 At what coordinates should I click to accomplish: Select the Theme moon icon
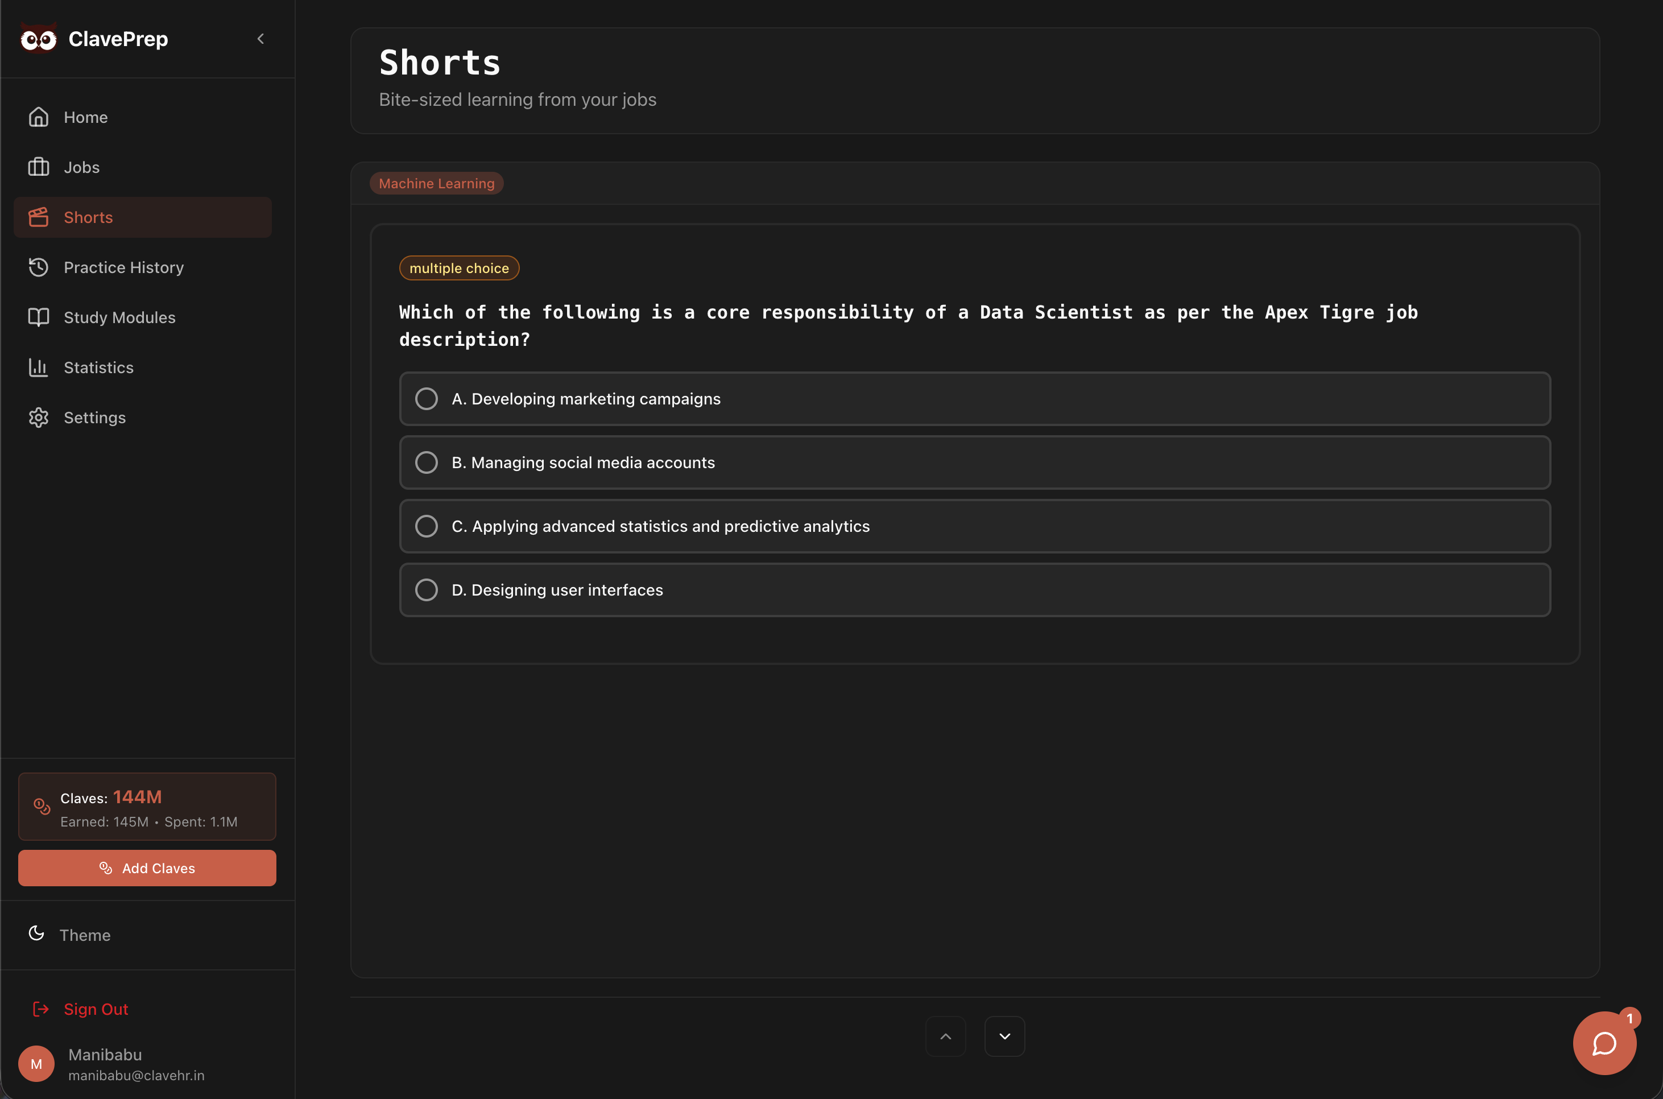click(36, 933)
